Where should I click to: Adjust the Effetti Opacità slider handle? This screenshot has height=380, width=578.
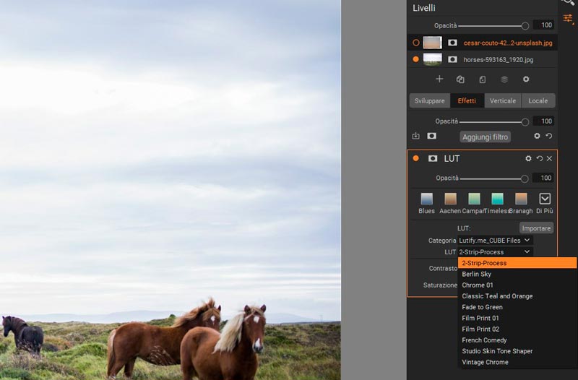point(525,121)
